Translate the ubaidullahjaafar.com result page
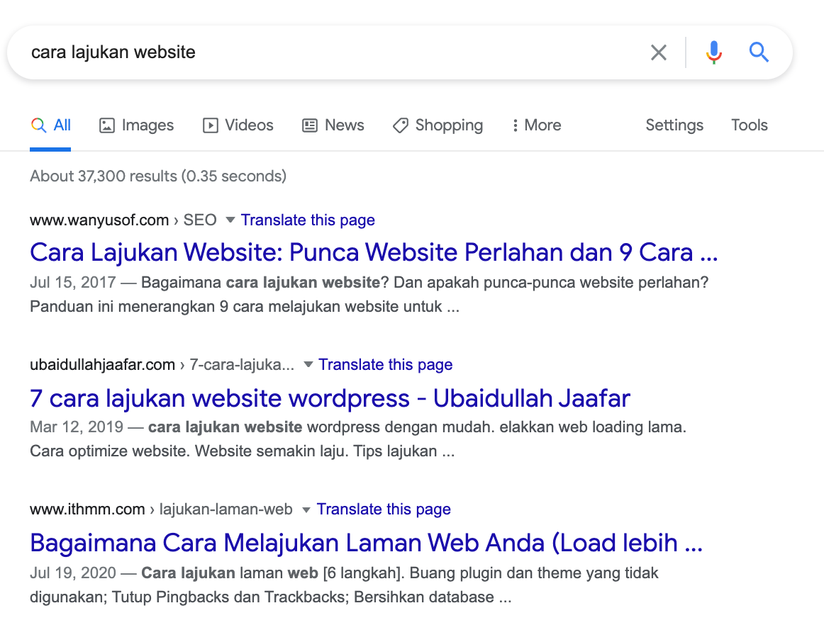The image size is (824, 625). tap(385, 365)
